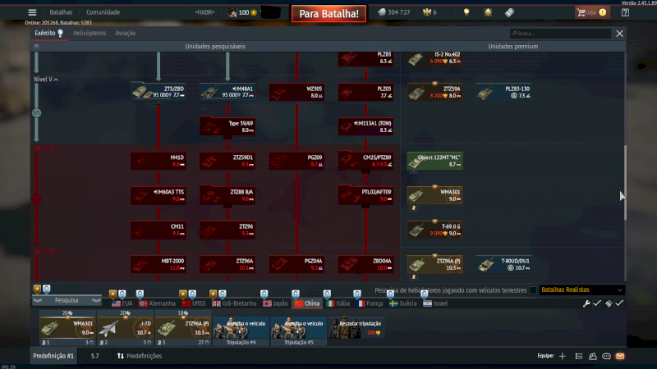Select the PGZ09 vehicle card
Viewport: 657px width, 369px height.
[296, 161]
